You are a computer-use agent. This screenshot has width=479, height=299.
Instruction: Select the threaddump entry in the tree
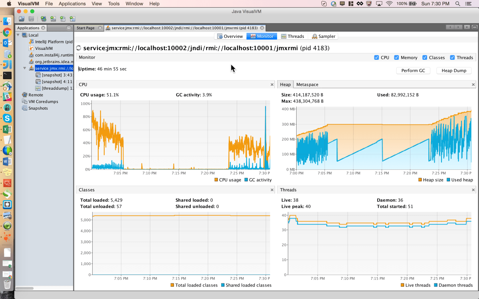click(54, 88)
